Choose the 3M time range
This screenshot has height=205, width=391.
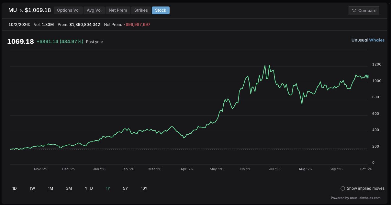click(x=69, y=188)
